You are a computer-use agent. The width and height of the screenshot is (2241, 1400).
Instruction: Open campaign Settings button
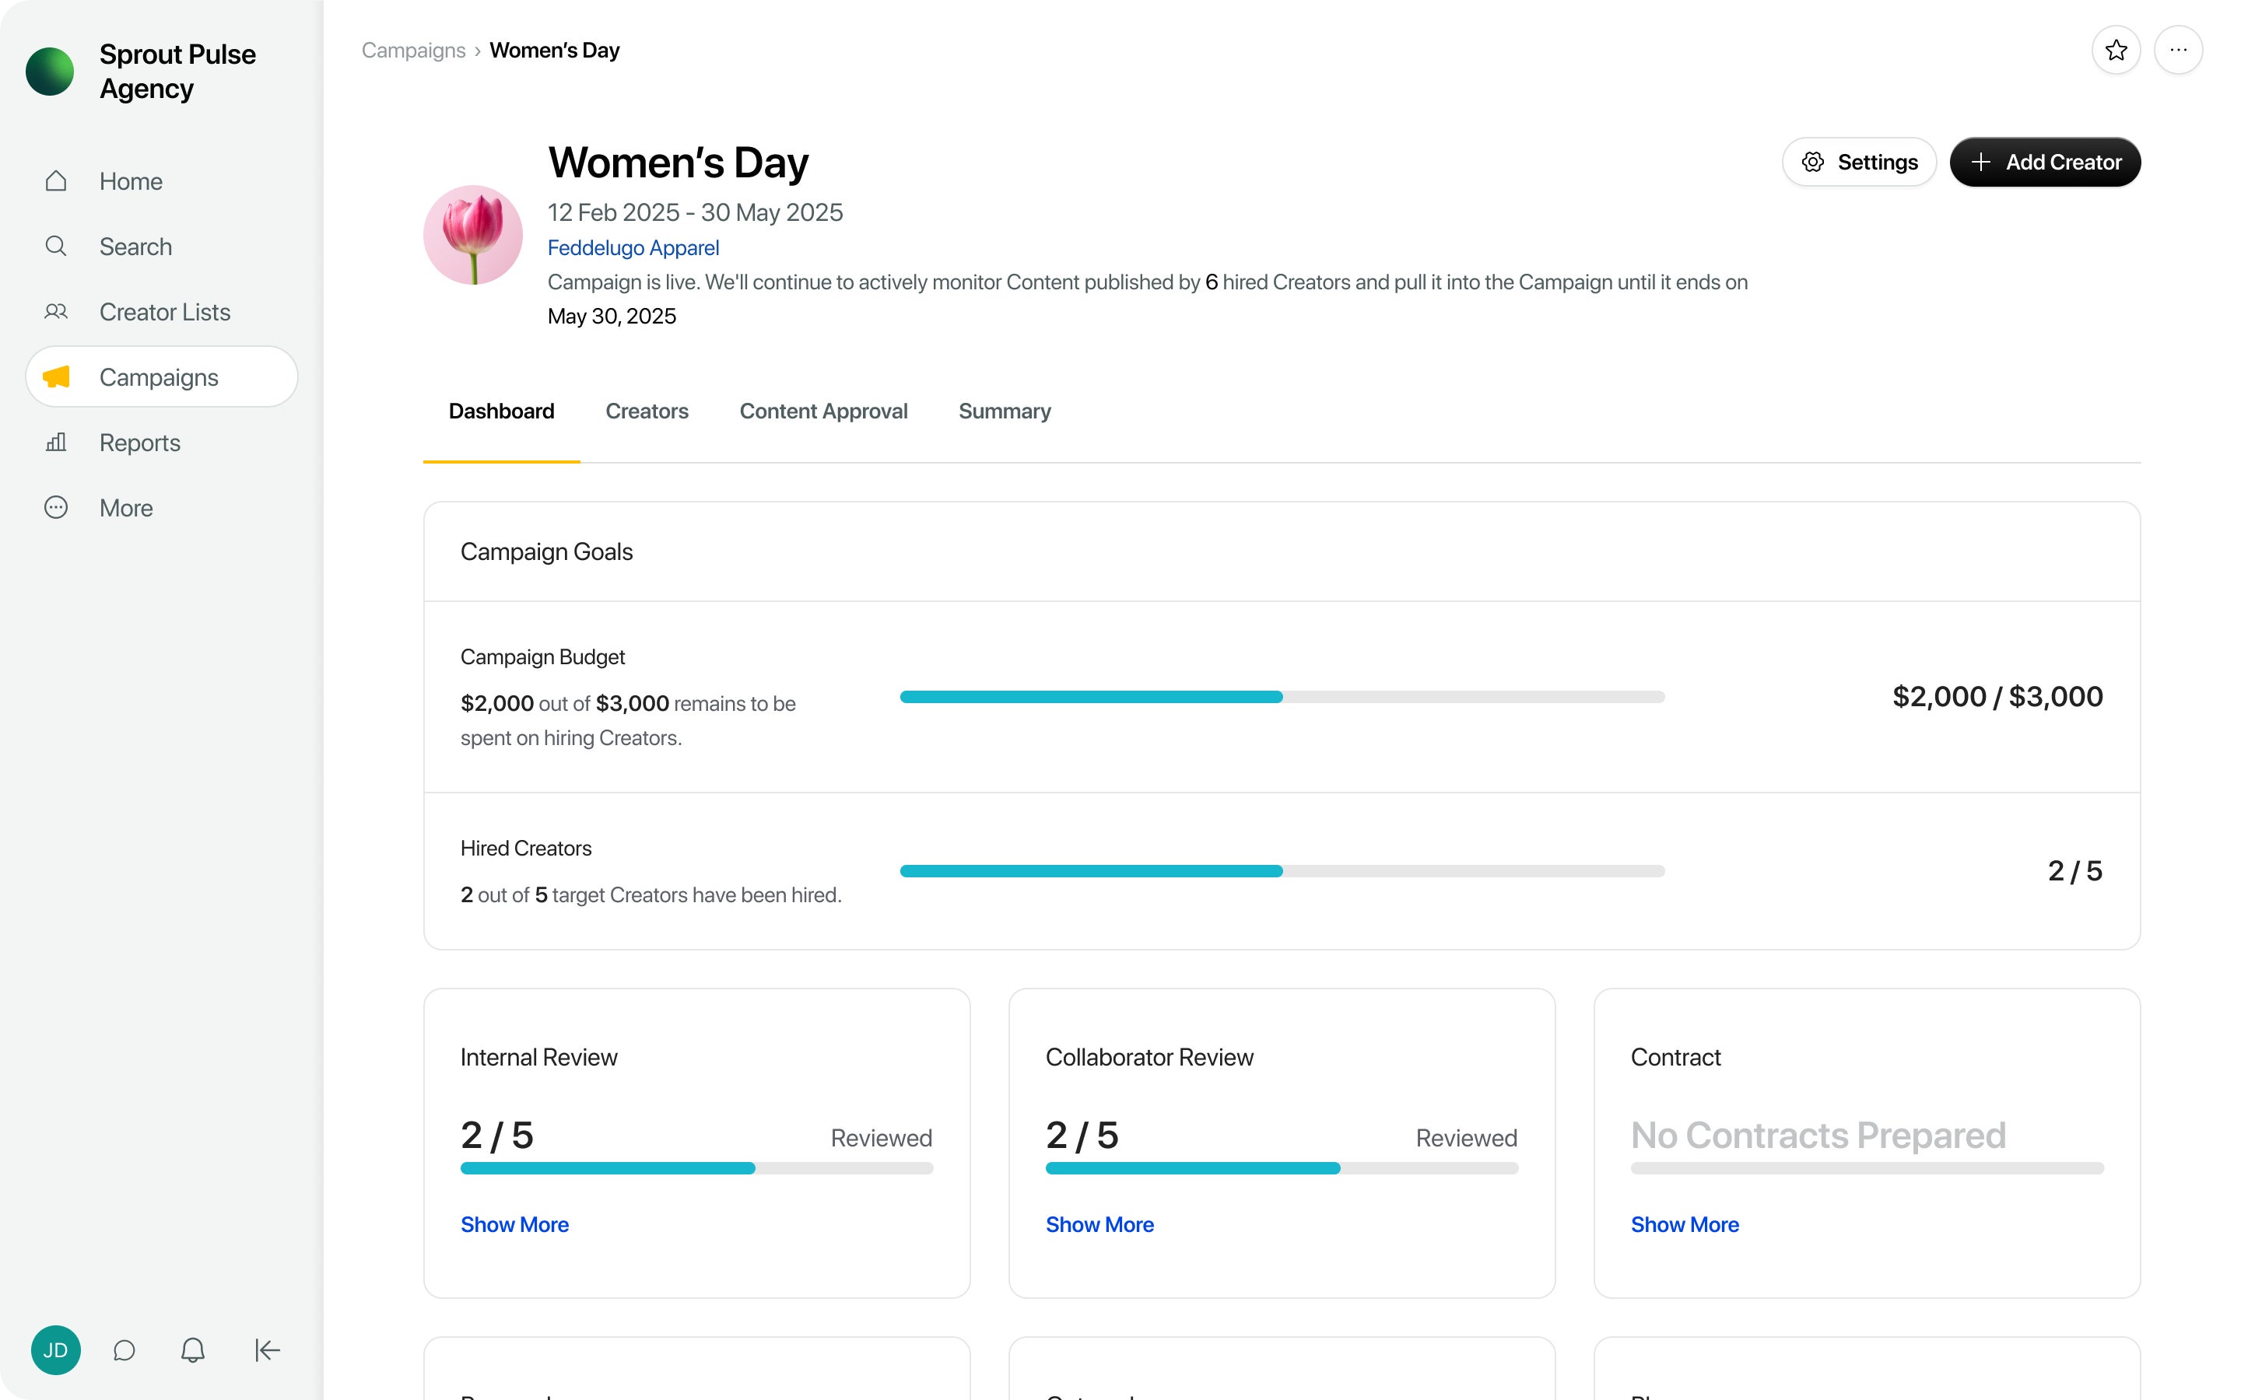(1858, 162)
